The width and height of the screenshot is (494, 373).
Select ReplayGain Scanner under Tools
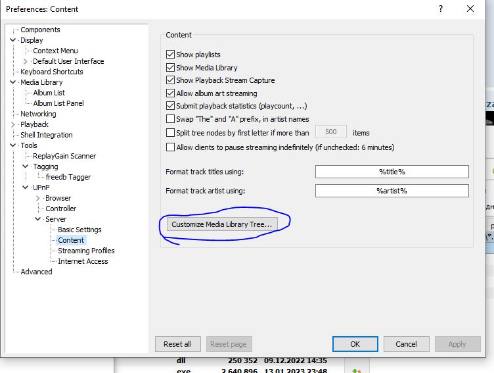click(64, 156)
